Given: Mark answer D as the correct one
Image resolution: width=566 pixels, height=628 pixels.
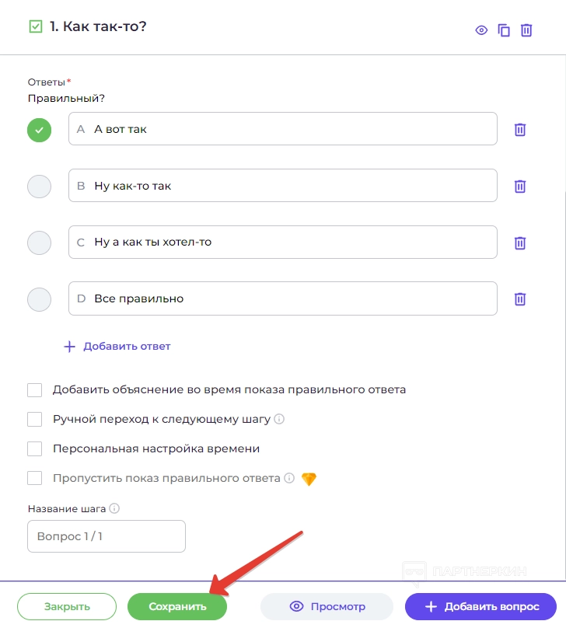Looking at the screenshot, I should click(39, 299).
